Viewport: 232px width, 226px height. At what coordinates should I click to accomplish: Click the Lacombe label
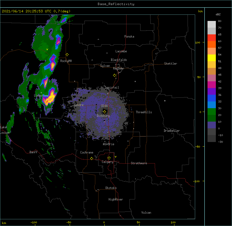[x=121, y=51]
